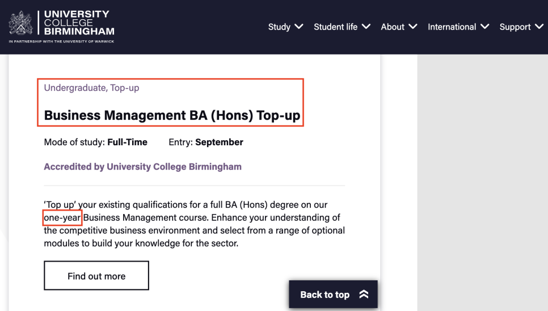Click the Mode of study Full-Time text
Image resolution: width=548 pixels, height=311 pixels.
pyautogui.click(x=96, y=142)
